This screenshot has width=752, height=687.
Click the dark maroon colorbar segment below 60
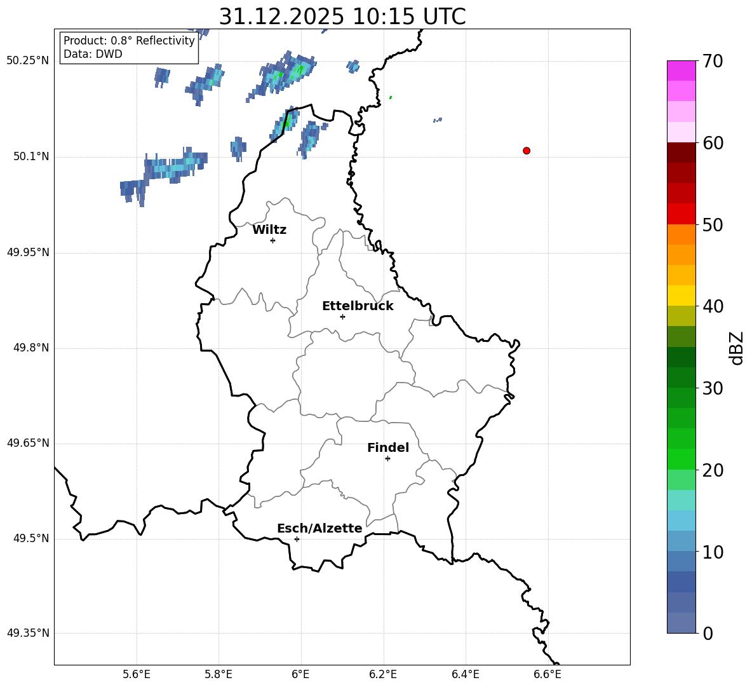click(x=681, y=153)
